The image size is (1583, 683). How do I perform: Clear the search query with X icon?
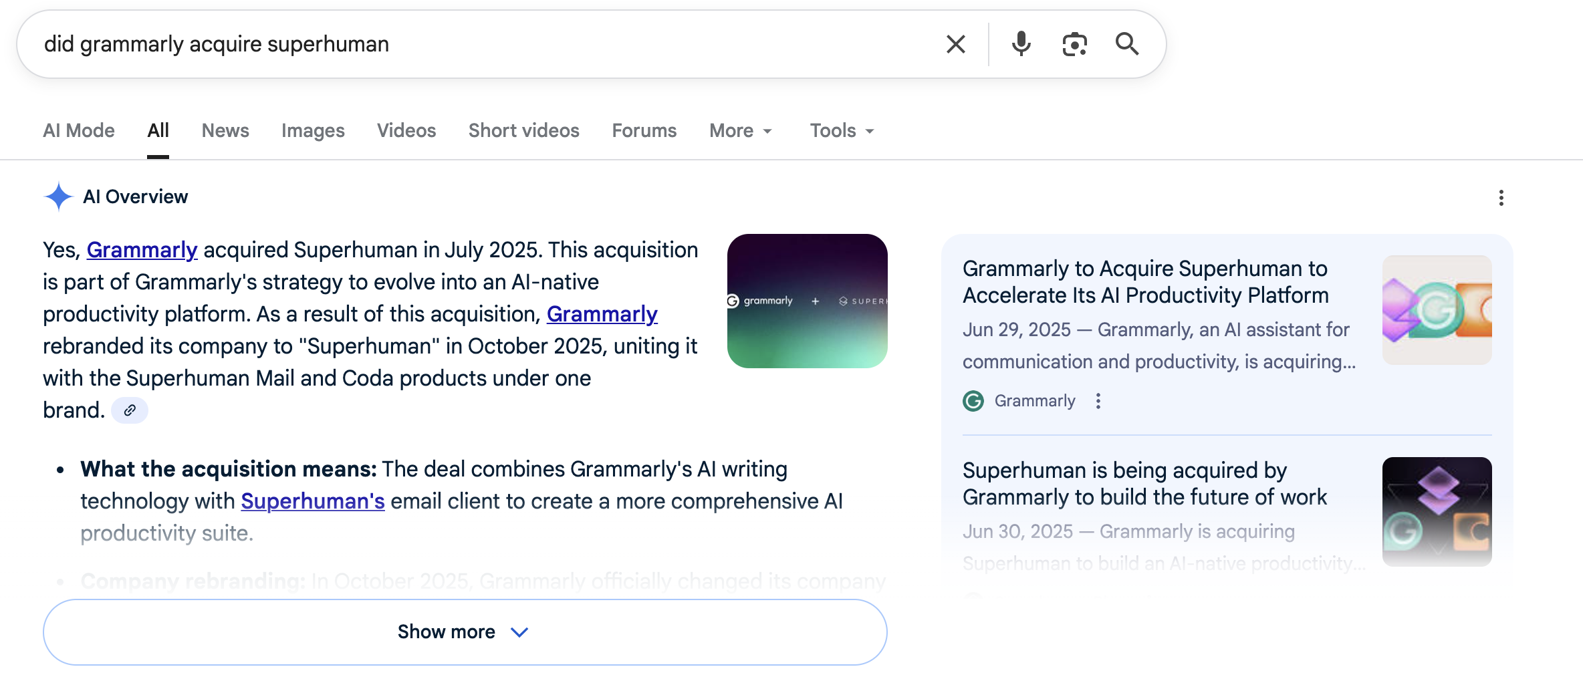[x=956, y=44]
